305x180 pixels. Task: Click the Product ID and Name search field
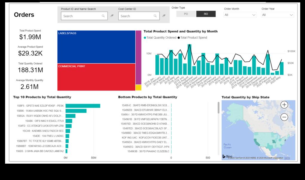84,16
